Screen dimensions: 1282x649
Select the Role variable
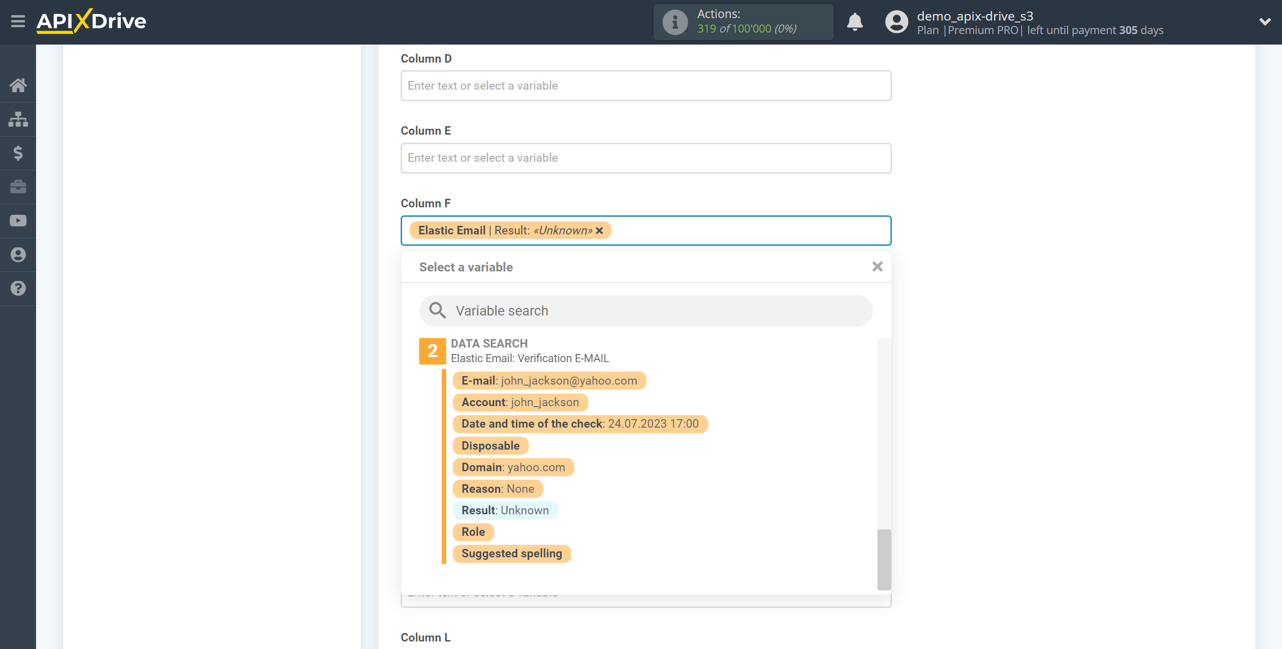coord(473,532)
